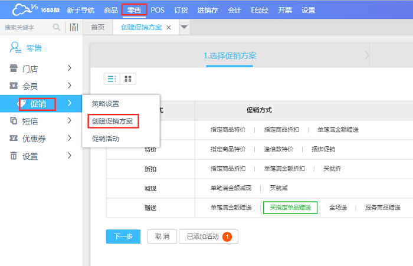Expand the 优惠券 submenu chevron
Viewport: 413px width, 266px height.
pos(70,138)
